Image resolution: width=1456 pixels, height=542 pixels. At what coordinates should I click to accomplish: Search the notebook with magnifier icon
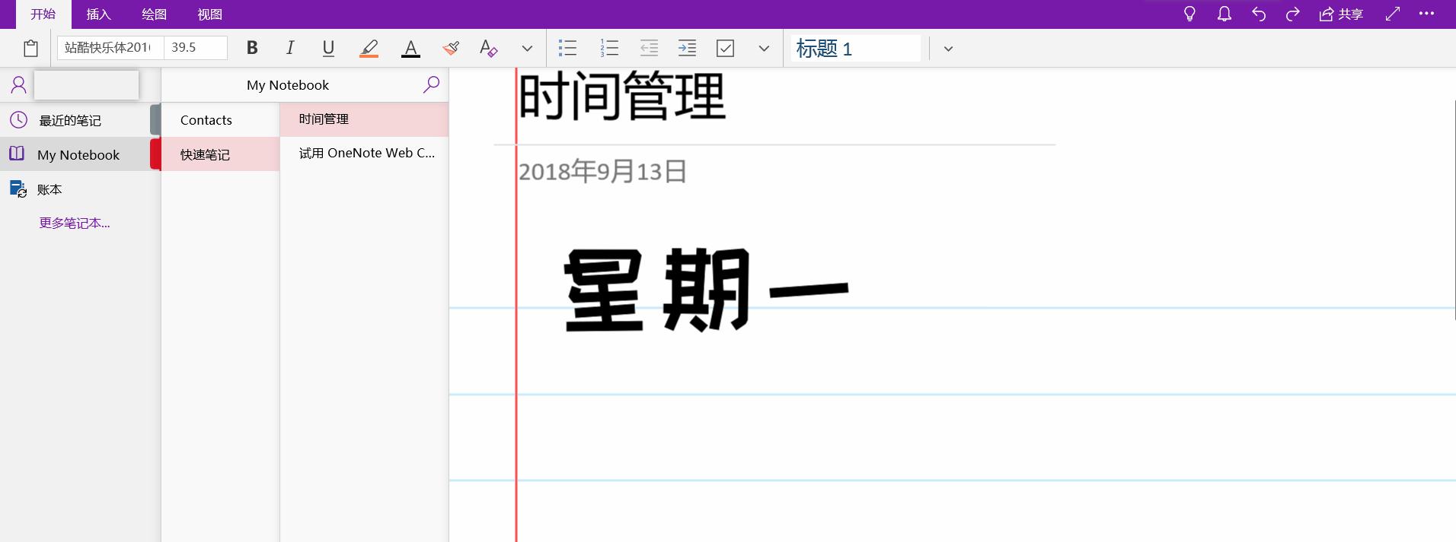point(431,84)
